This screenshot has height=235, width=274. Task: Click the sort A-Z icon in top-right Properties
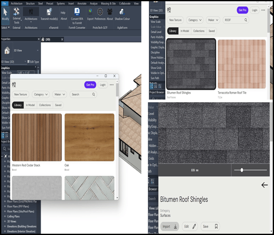tap(155, 86)
